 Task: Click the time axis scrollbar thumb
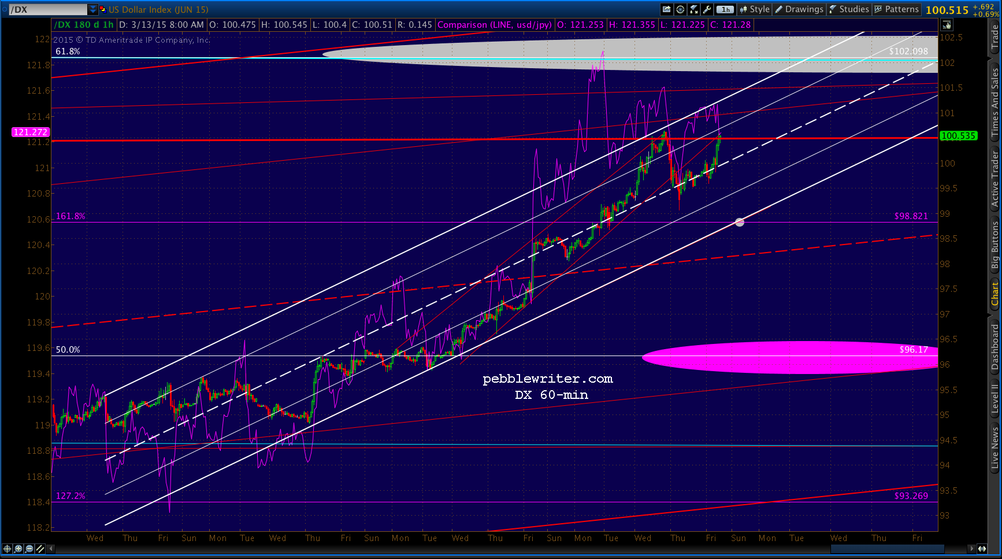[887, 548]
